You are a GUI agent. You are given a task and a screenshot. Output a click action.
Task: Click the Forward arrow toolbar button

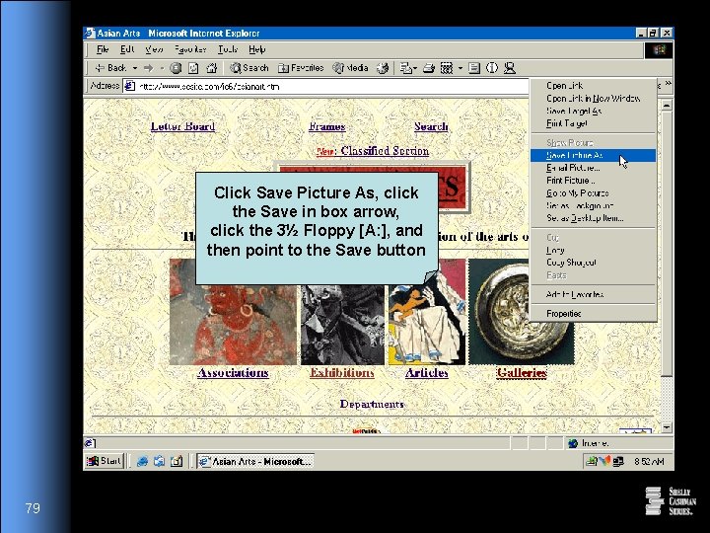click(148, 68)
